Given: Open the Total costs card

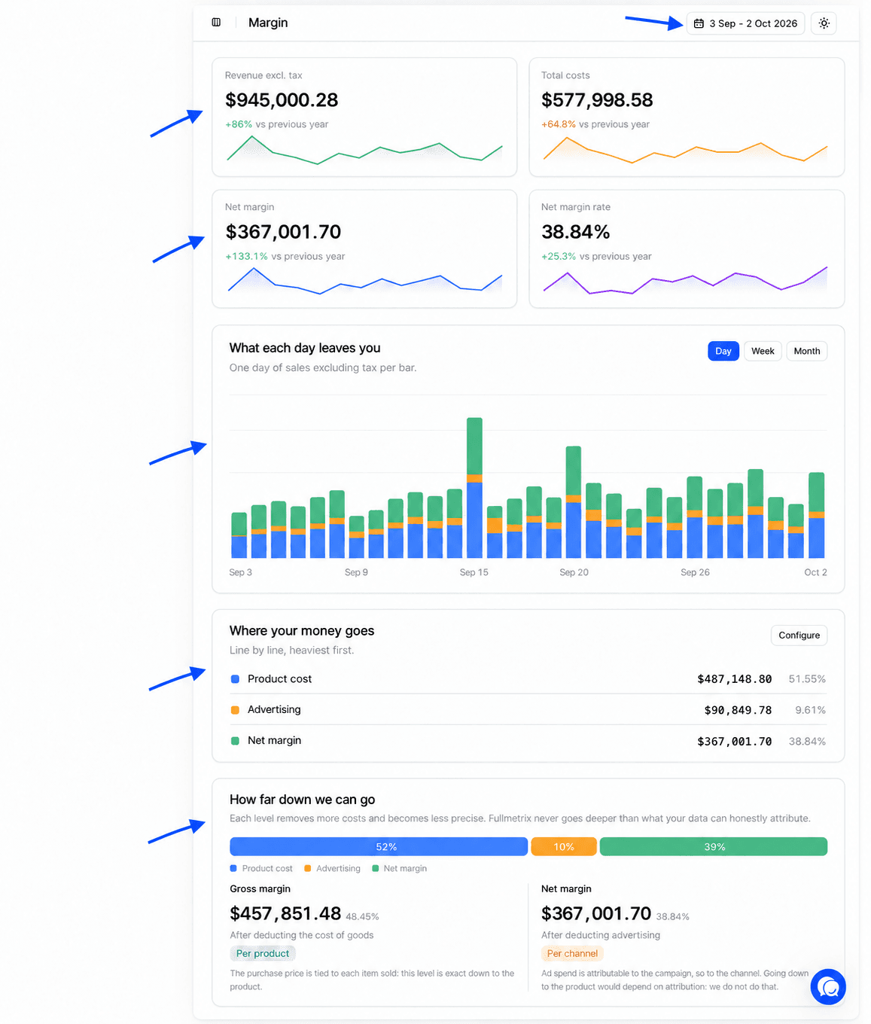Looking at the screenshot, I should (x=687, y=117).
